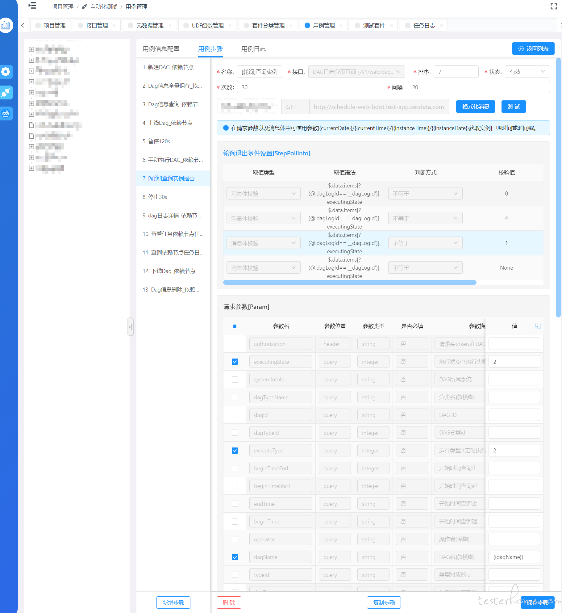
Task: Check the dagId parameter checkbox
Action: coord(235,415)
